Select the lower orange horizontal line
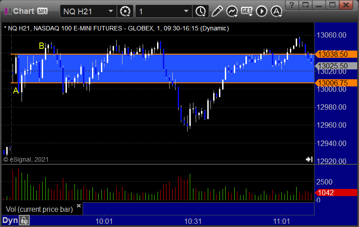Screen dimensions: 359x227 (162, 83)
